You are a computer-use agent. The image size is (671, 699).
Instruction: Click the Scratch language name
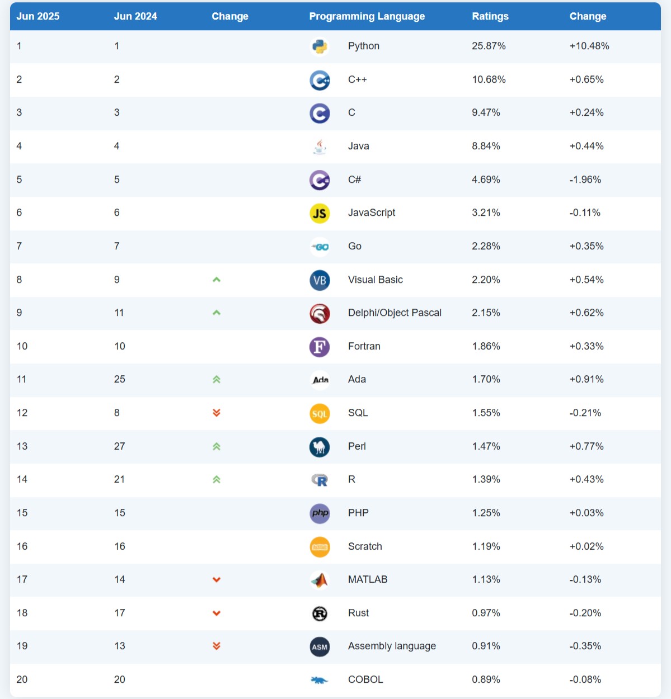pyautogui.click(x=365, y=546)
